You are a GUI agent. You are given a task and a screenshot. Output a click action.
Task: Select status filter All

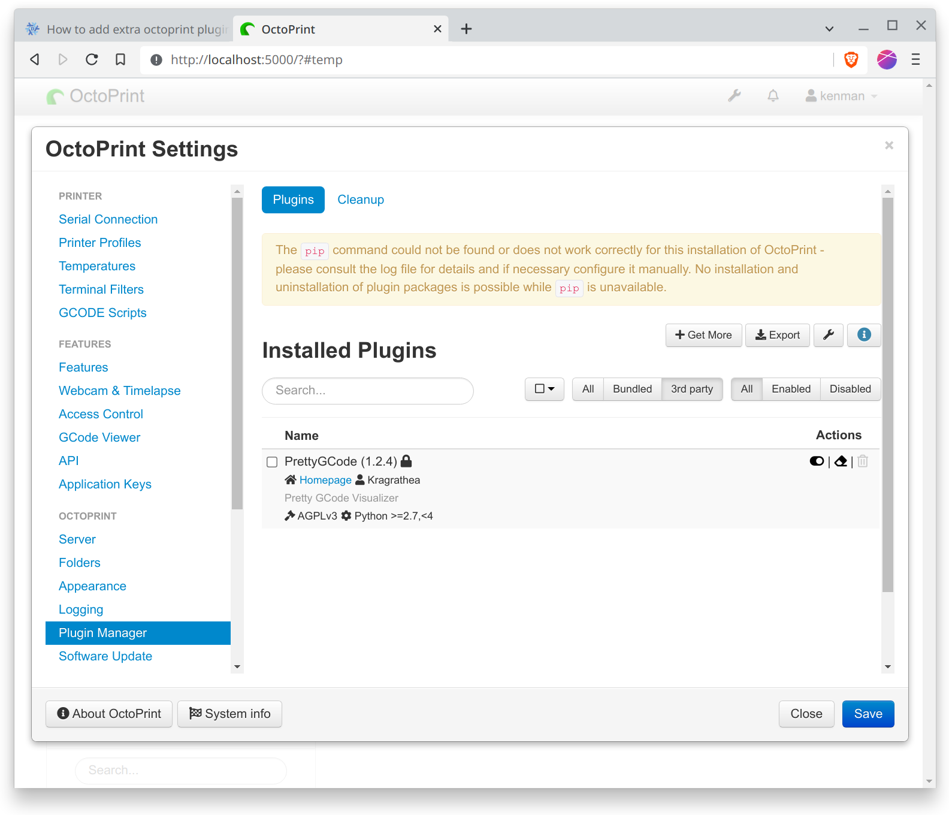(x=746, y=389)
